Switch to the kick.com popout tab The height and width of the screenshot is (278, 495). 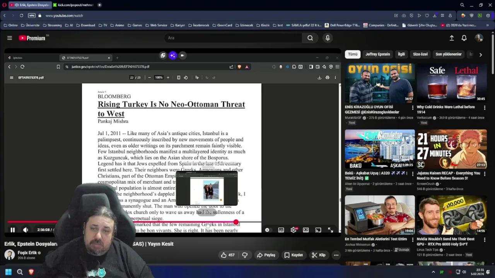pyautogui.click(x=73, y=5)
